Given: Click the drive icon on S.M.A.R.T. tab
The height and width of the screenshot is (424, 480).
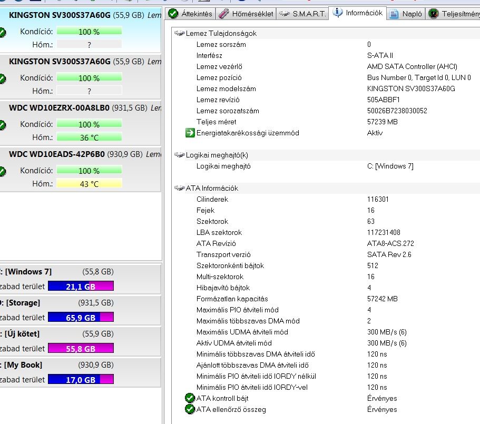Looking at the screenshot, I should tap(285, 14).
